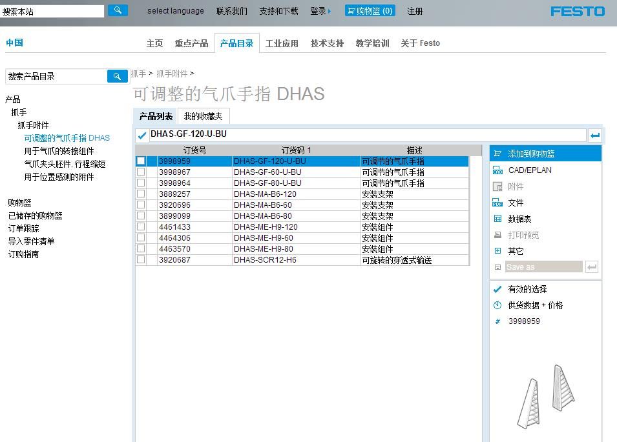Tick the checkbox for order number 3889257
This screenshot has width=617, height=442.
click(141, 194)
